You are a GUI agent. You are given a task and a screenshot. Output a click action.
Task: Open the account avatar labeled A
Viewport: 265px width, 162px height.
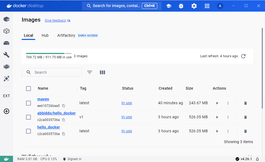point(220,6)
